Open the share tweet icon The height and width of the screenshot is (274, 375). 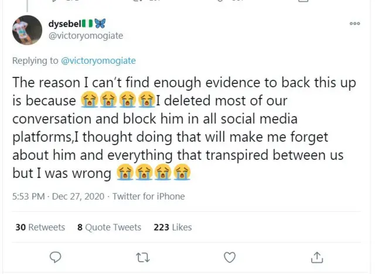(316, 256)
